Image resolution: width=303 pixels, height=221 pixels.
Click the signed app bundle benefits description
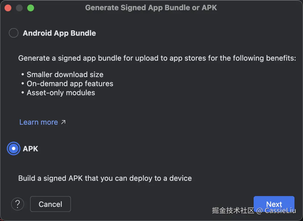click(157, 58)
